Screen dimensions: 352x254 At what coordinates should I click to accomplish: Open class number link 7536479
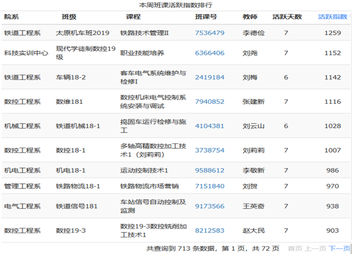[209, 33]
